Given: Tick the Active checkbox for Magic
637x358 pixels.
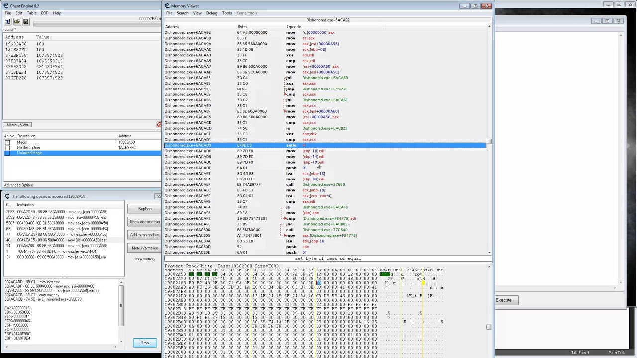Looking at the screenshot, I should (7, 142).
